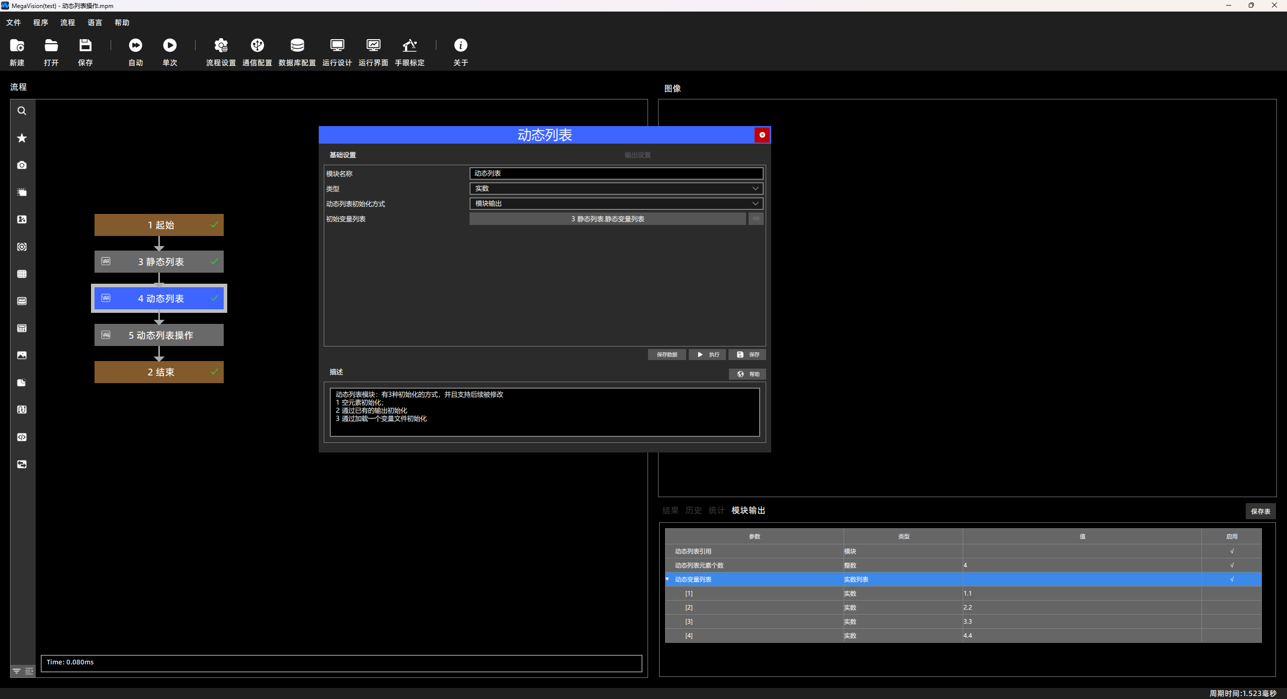This screenshot has width=1287, height=699.
Task: Click the 打开 (Open) folder icon
Action: [x=51, y=46]
